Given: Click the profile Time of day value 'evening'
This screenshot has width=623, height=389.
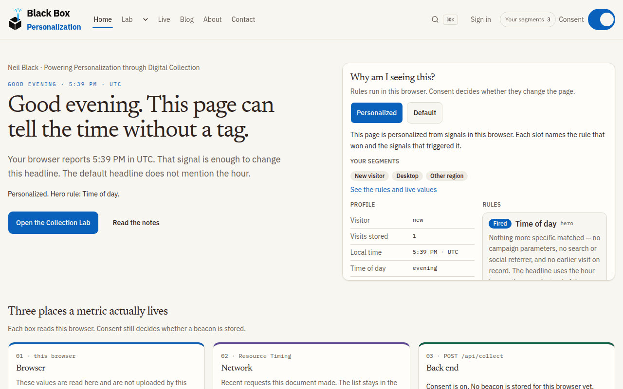Looking at the screenshot, I should [x=425, y=268].
